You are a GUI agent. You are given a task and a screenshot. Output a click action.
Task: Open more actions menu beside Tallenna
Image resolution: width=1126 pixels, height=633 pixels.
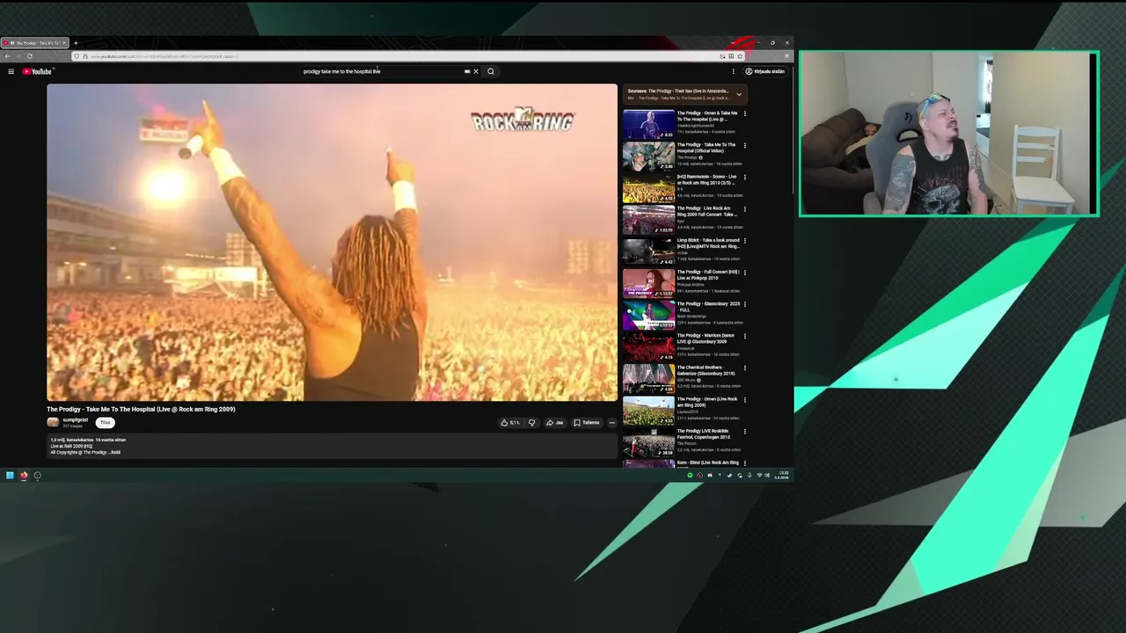[612, 423]
